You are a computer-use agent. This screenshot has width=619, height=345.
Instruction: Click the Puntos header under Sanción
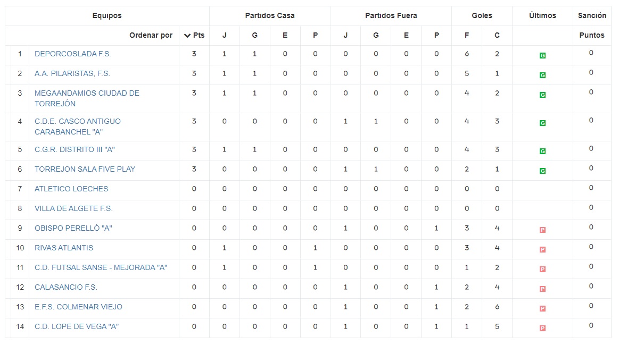pos(592,36)
